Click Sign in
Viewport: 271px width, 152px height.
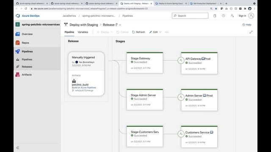242,16
